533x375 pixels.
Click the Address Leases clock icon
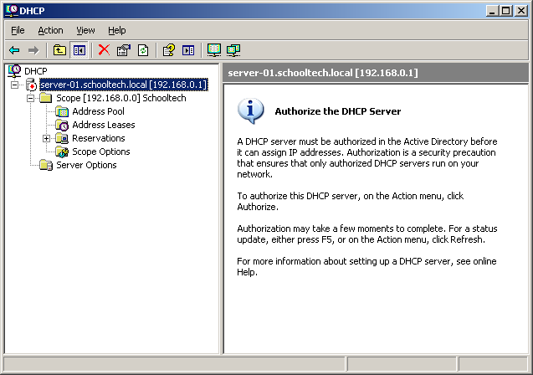tap(62, 125)
